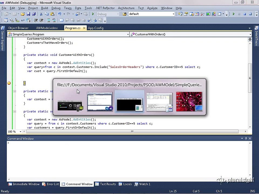Open the .NET Reflector menu
This screenshot has width=259, height=194.
(x=105, y=8)
